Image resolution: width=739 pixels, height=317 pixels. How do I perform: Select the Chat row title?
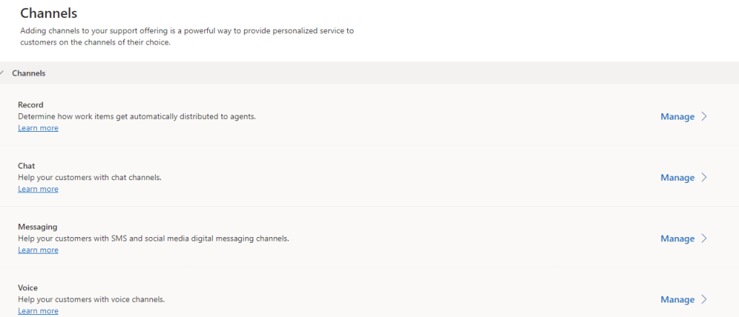[27, 166]
